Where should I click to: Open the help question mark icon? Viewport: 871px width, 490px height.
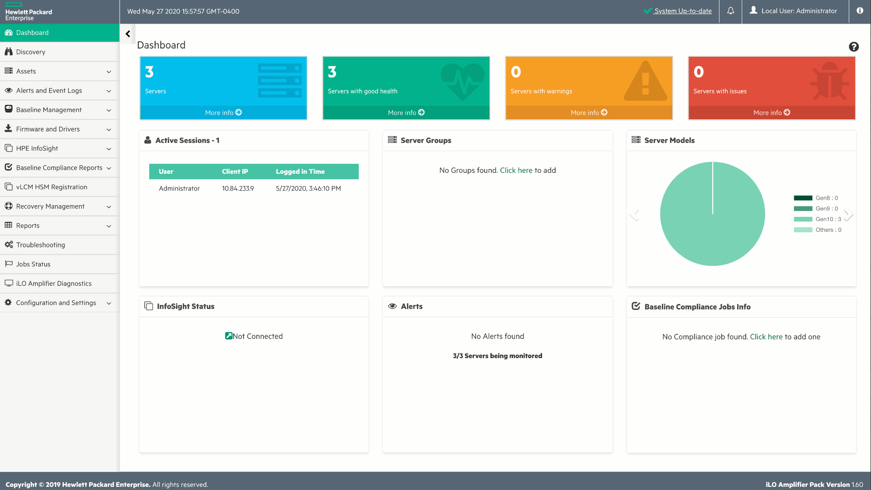[x=854, y=47]
